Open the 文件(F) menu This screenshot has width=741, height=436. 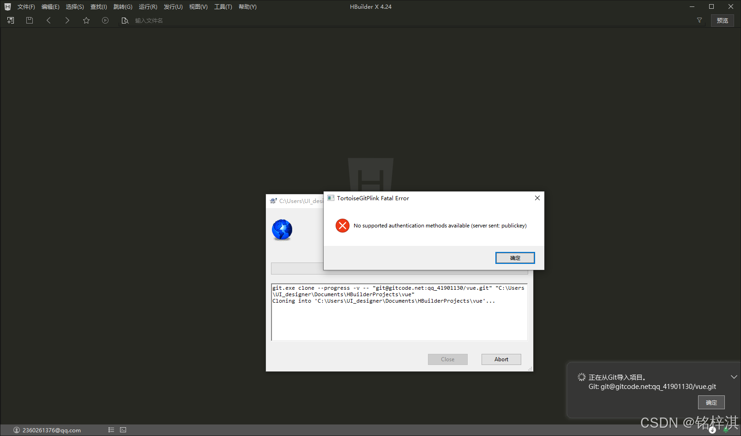point(26,7)
